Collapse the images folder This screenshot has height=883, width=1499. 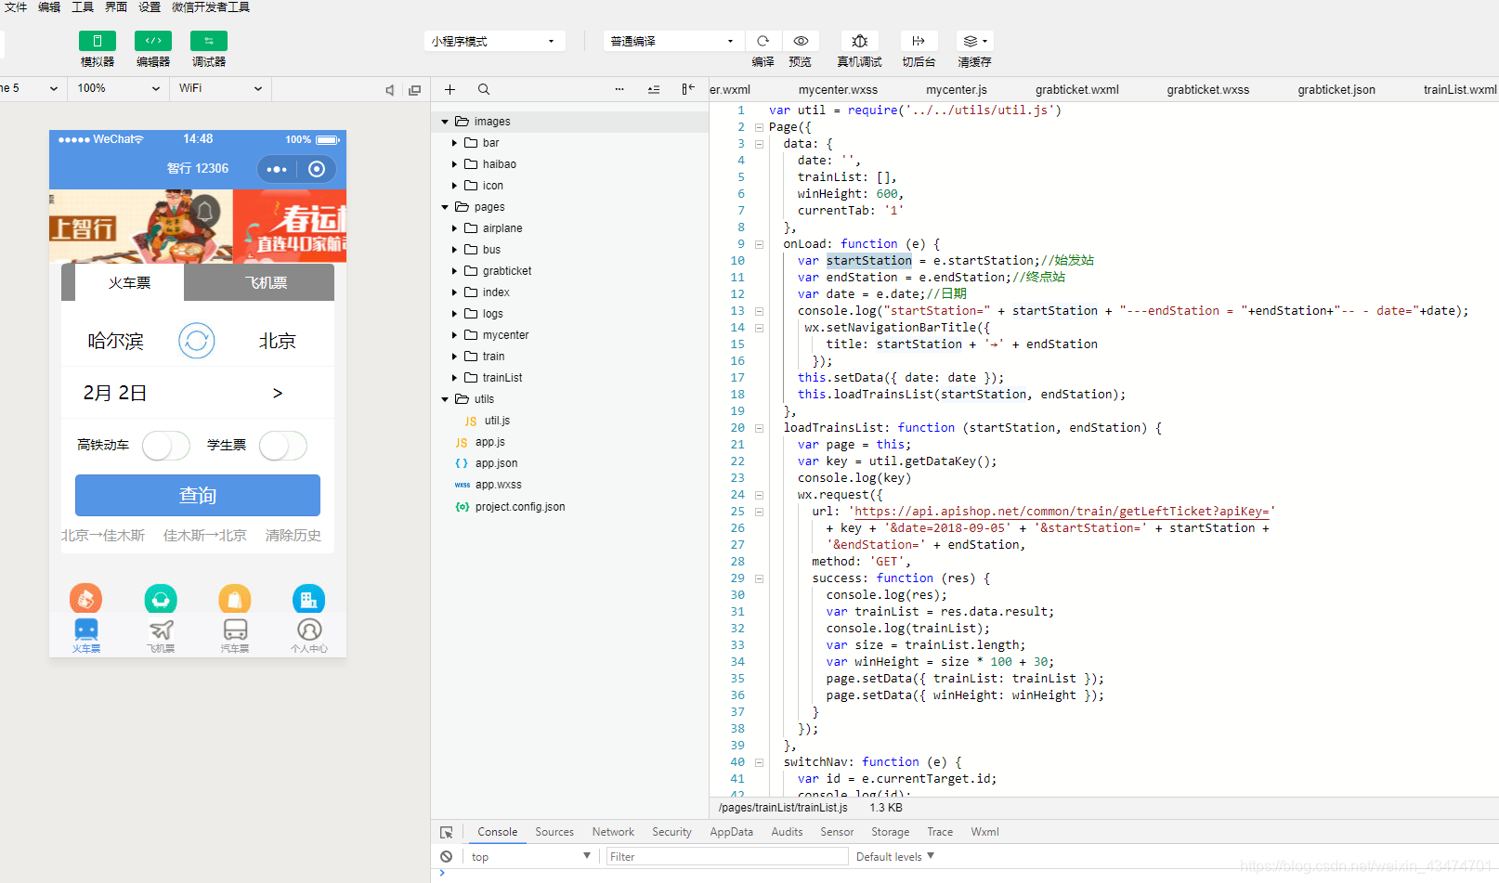tap(445, 122)
